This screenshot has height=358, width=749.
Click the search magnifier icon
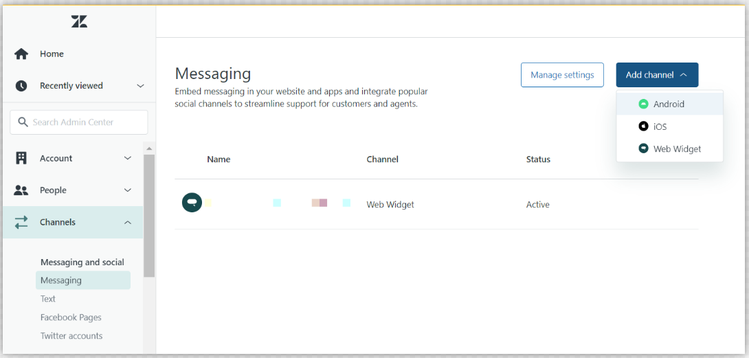(x=23, y=122)
